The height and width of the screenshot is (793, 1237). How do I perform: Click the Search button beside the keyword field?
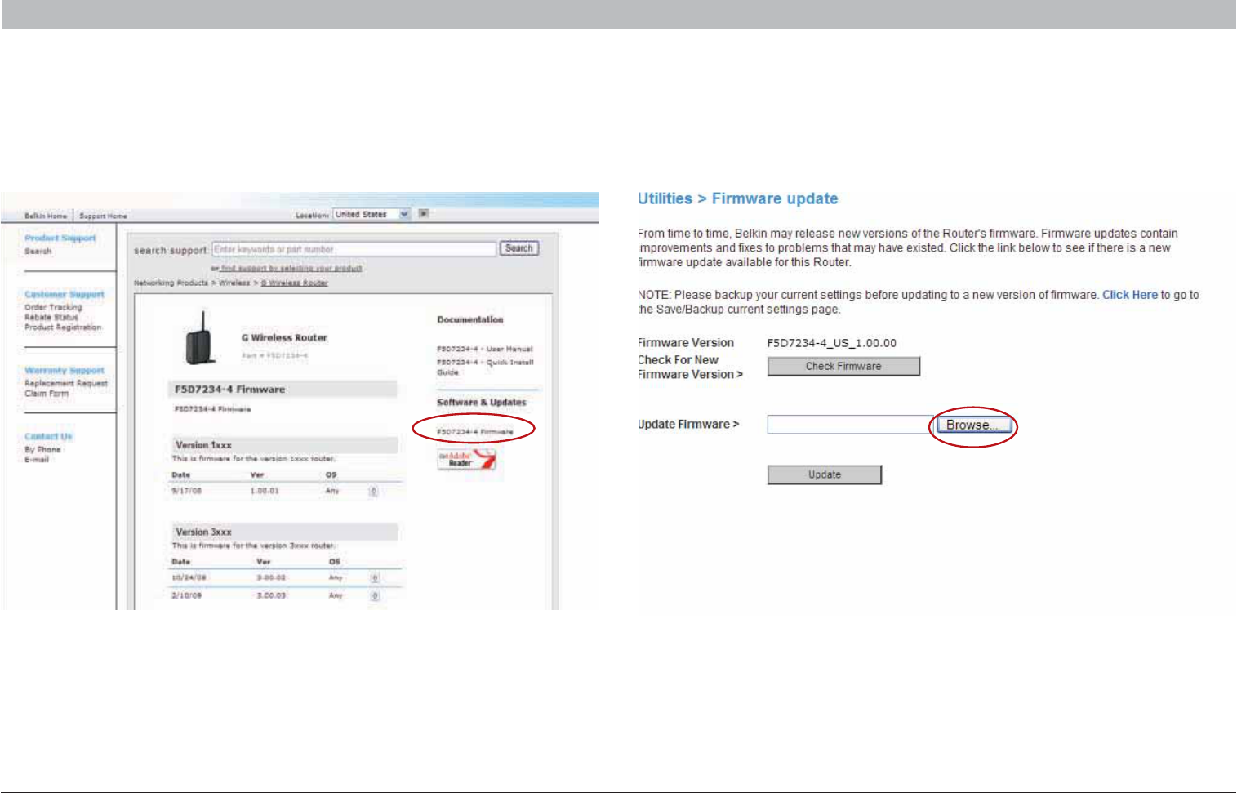[519, 248]
